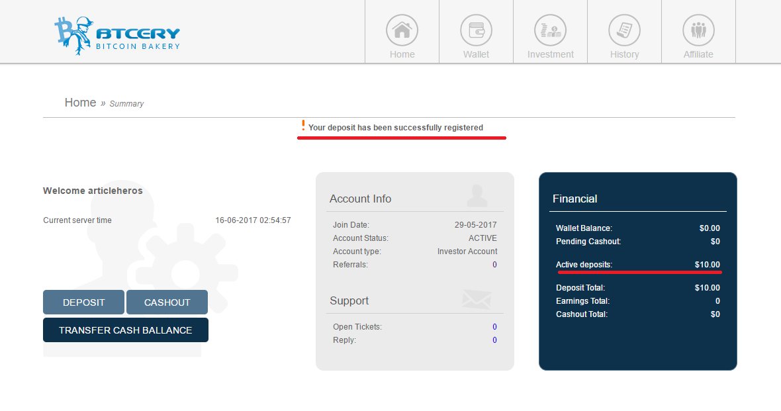Screen dimensions: 781x411
Task: Click the Open Tickets label
Action: (x=357, y=327)
